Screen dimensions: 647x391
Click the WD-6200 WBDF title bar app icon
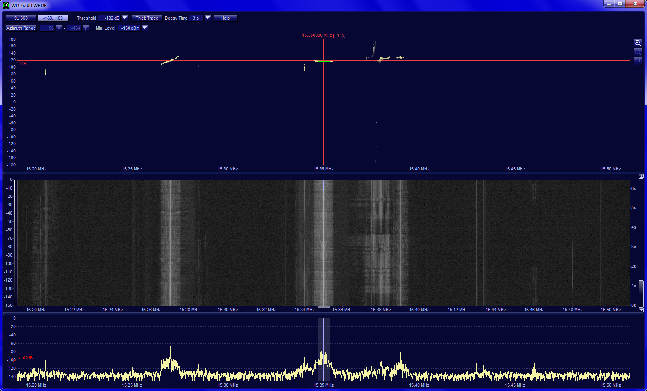(6, 5)
